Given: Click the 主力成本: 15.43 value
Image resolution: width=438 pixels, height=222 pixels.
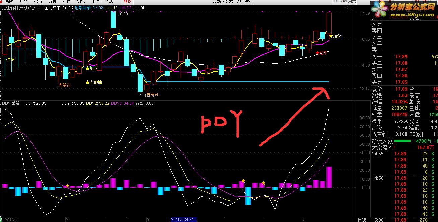Looking at the screenshot, I should tap(58, 7).
